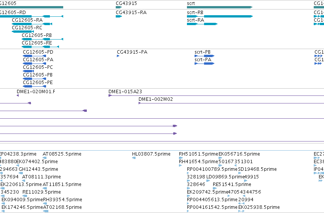Click RP004161542.5prime EST label

[212, 207]
